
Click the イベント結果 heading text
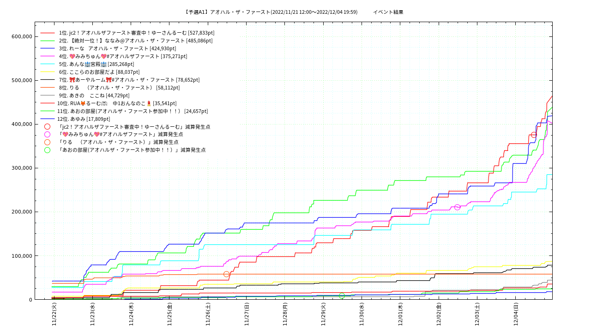tap(388, 12)
